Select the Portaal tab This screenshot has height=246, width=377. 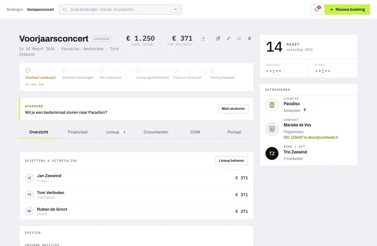tap(234, 132)
